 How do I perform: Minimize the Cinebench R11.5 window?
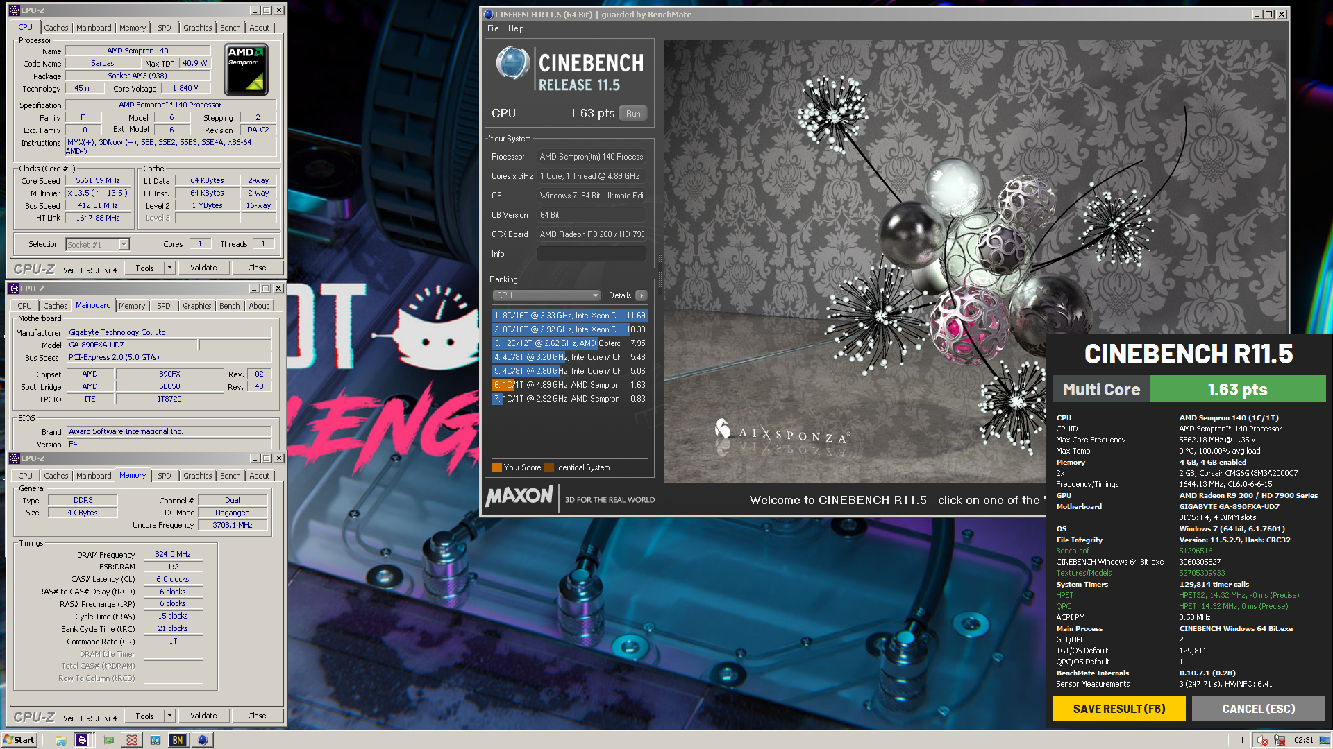point(1257,14)
